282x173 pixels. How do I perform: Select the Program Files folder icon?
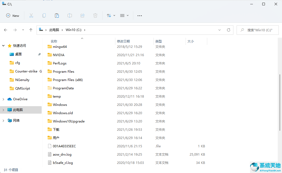pos(50,71)
